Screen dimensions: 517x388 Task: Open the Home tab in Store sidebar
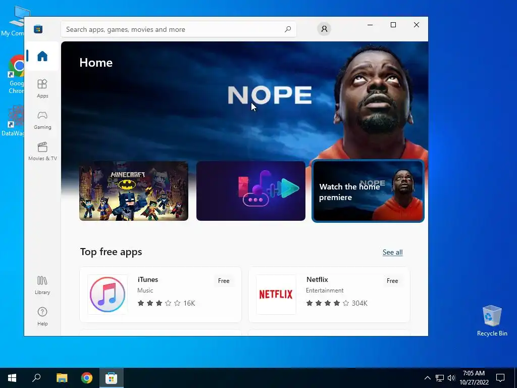[x=42, y=56]
